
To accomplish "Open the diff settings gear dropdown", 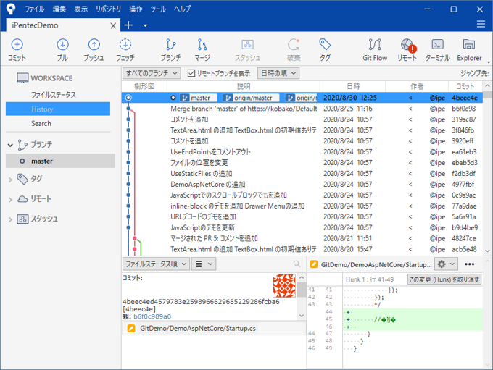I will coord(446,264).
